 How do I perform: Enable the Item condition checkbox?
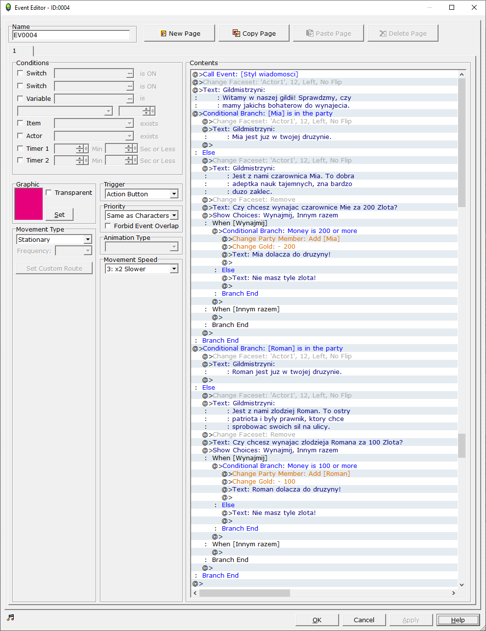pyautogui.click(x=20, y=123)
